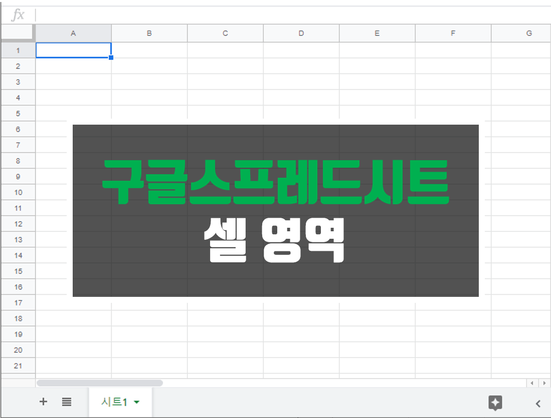
Task: Select column E header
Action: [377, 34]
